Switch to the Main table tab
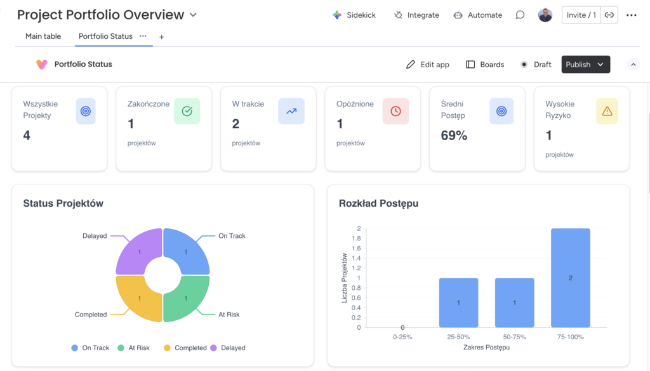This screenshot has height=371, width=650. coord(43,36)
